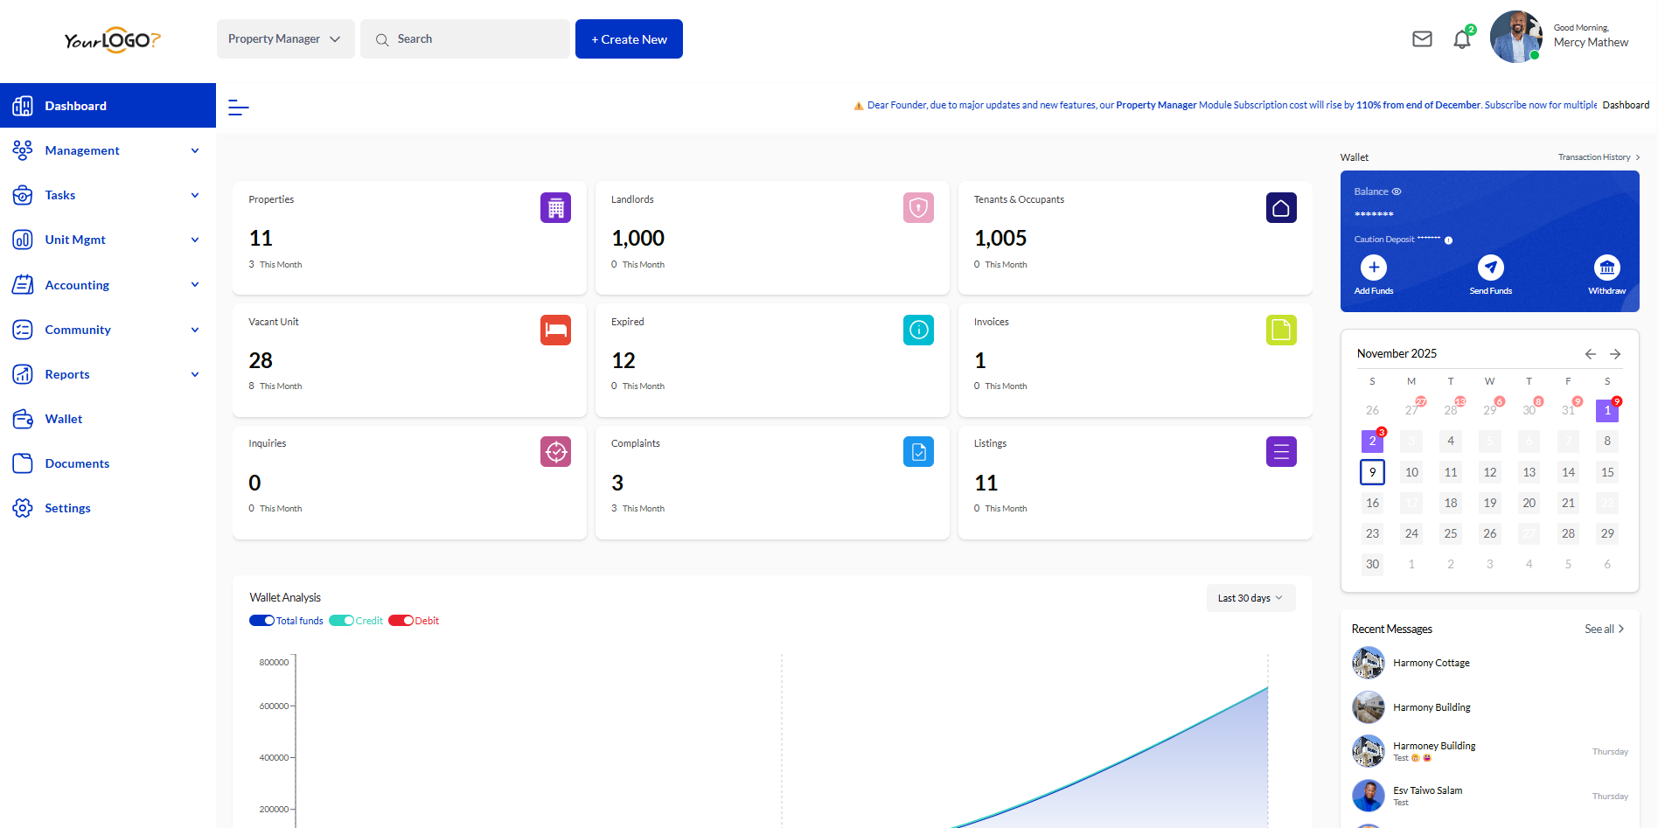Viewport: 1658px width, 828px height.
Task: Click in the Search input field
Action: point(465,39)
